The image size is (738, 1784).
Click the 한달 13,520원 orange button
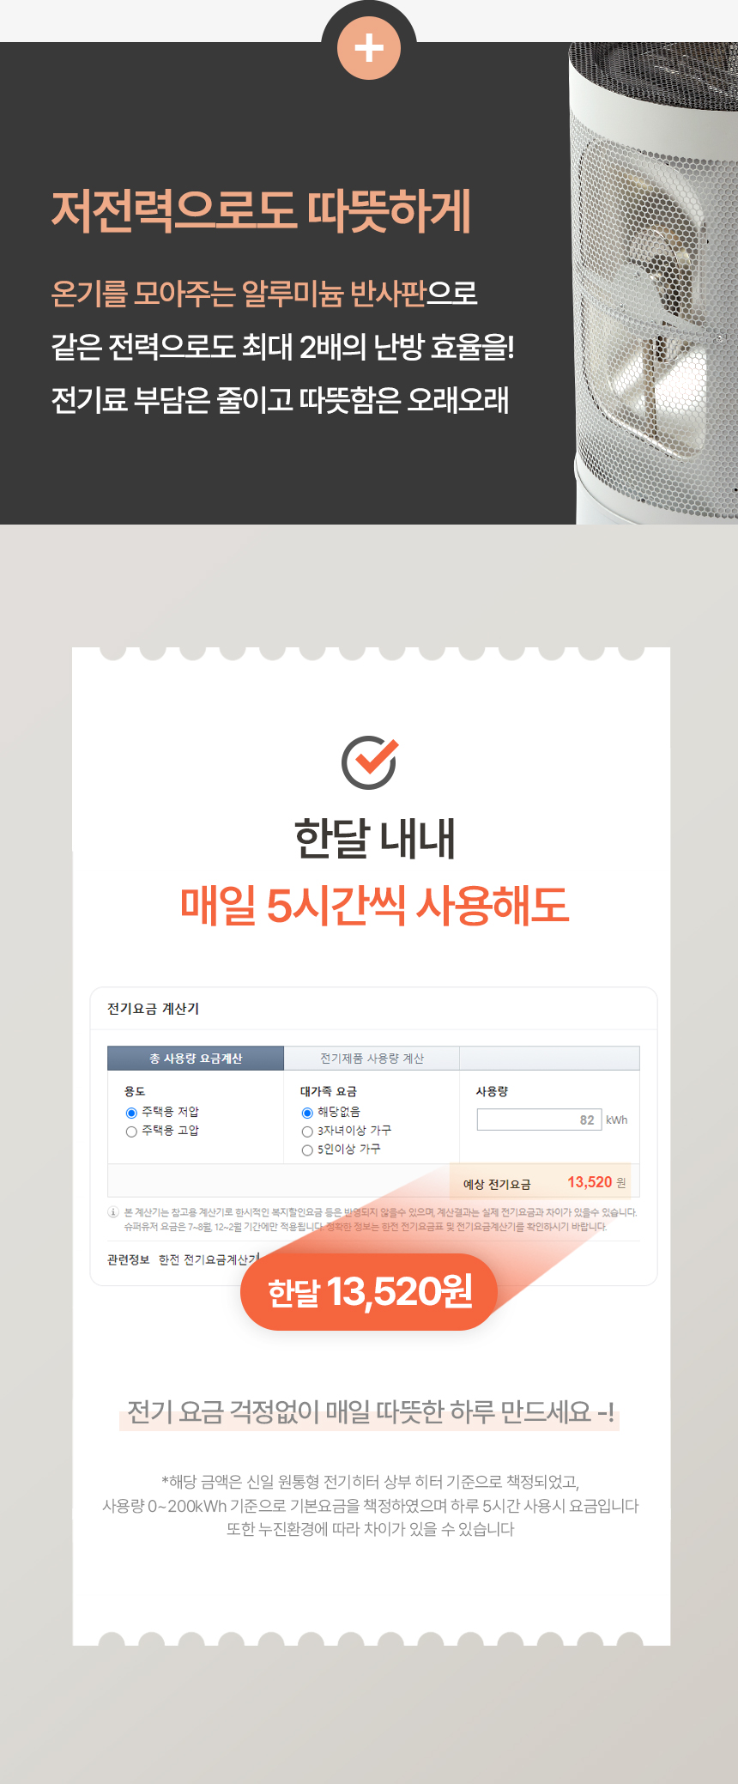point(369,1291)
